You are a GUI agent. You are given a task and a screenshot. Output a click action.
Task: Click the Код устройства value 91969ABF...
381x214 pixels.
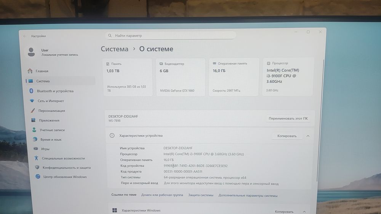point(195,166)
